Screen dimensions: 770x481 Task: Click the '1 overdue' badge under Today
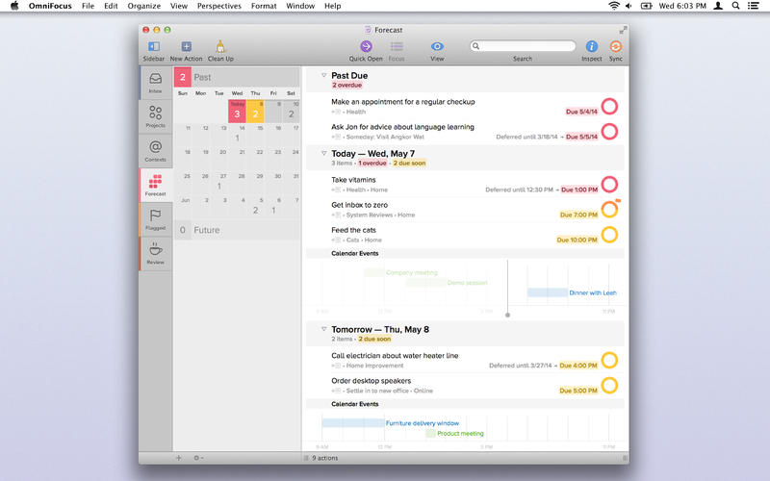coord(372,163)
